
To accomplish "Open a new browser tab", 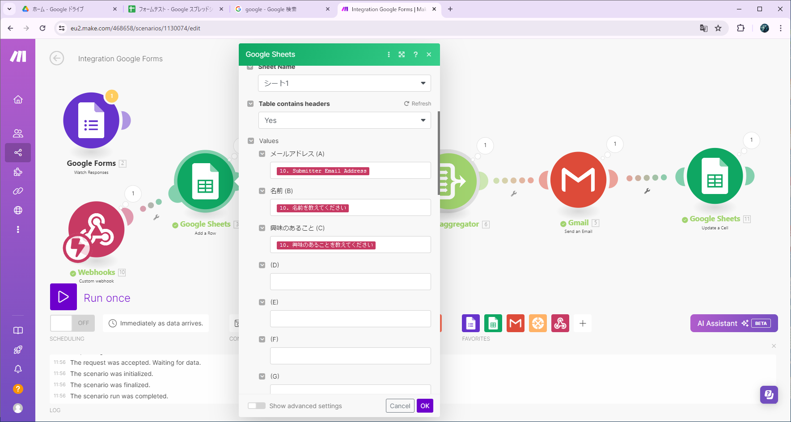I will tap(450, 9).
